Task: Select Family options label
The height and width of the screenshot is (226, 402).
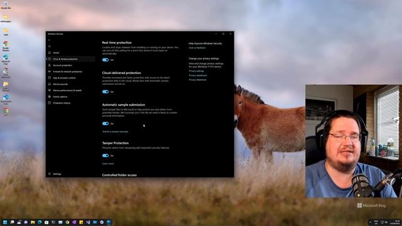Action: 60,97
